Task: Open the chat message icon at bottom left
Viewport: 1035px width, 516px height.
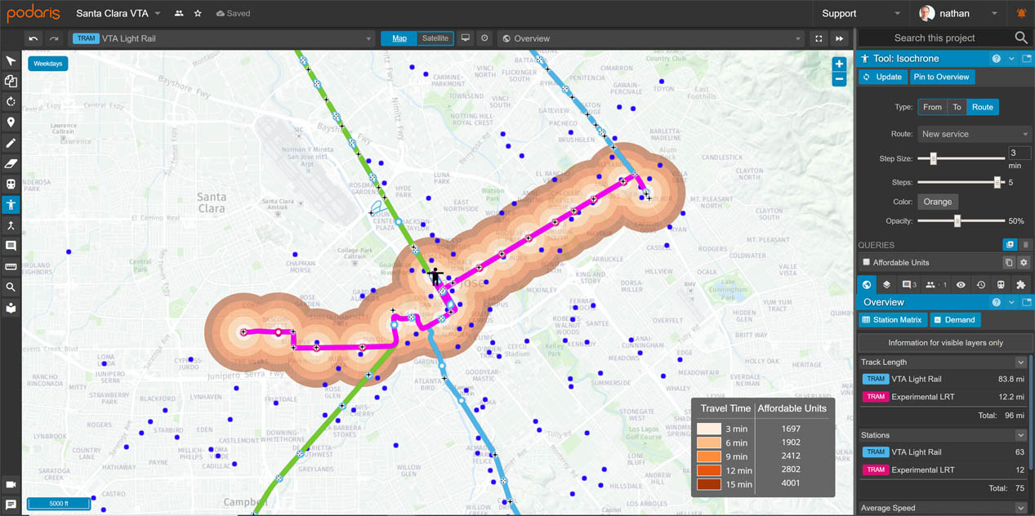Action: 11,505
